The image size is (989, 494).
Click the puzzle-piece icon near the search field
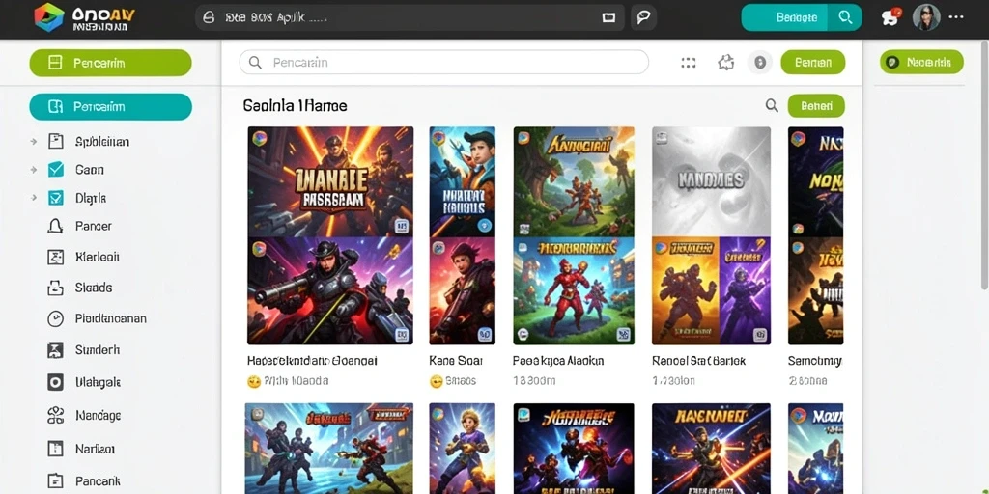tap(726, 63)
